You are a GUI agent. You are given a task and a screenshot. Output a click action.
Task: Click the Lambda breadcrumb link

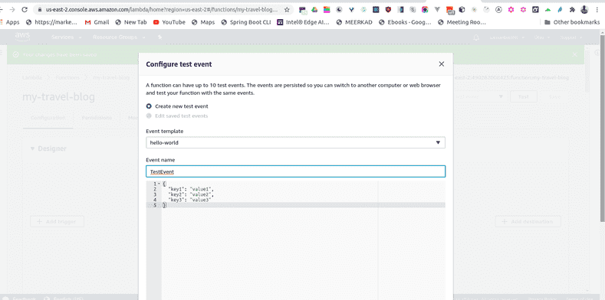[x=31, y=77]
